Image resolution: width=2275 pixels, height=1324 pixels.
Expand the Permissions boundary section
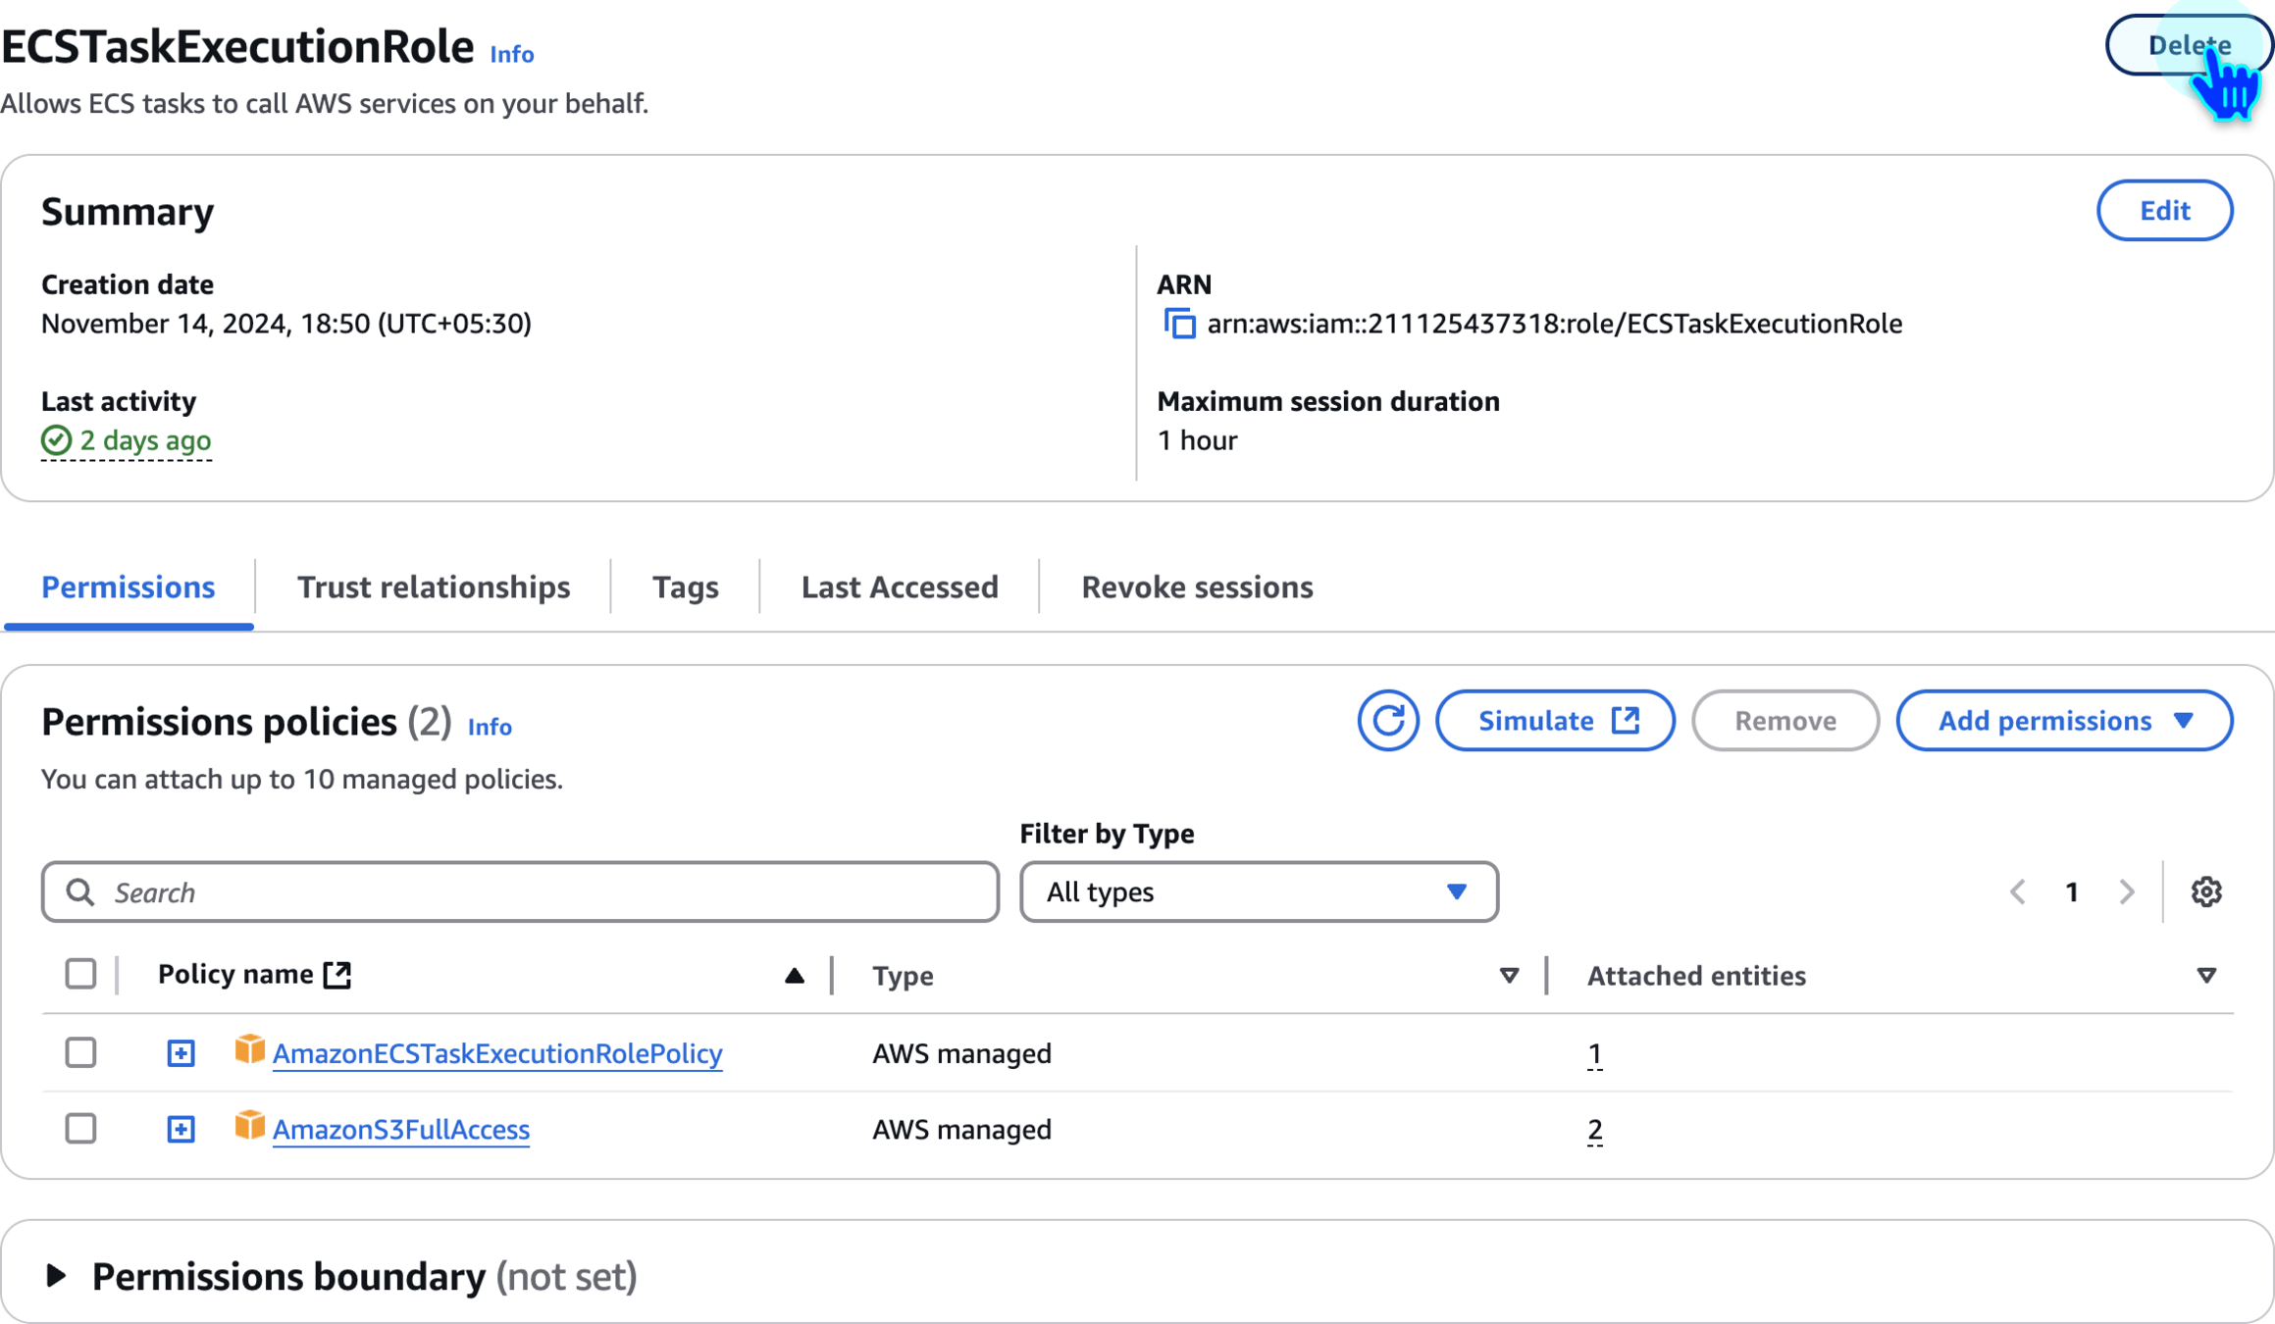(57, 1276)
